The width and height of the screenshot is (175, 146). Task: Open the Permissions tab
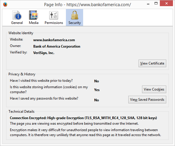(x=54, y=18)
